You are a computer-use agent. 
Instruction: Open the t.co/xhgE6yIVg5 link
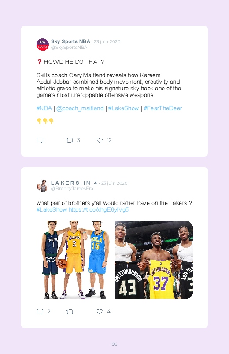click(99, 210)
